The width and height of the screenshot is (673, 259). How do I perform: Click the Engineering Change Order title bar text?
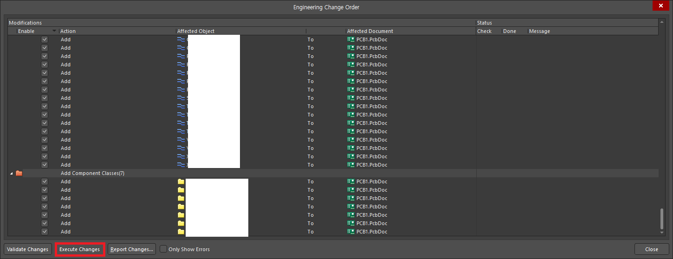pos(326,7)
